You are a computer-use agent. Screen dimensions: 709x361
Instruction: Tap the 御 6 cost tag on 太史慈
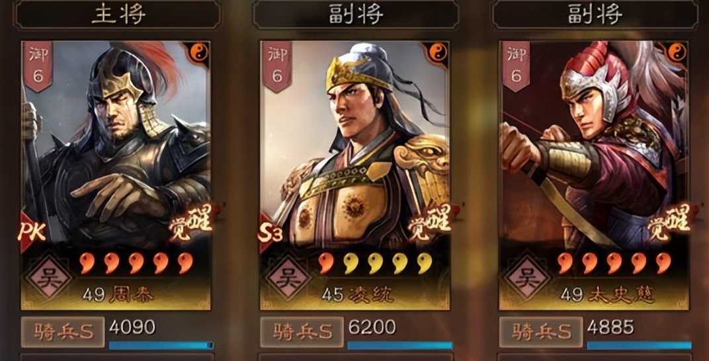pos(517,66)
